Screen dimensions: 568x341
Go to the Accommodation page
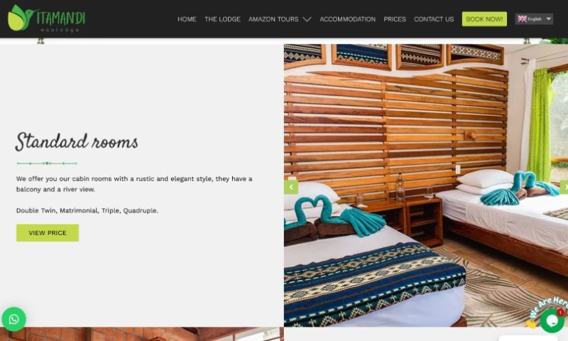coord(347,19)
